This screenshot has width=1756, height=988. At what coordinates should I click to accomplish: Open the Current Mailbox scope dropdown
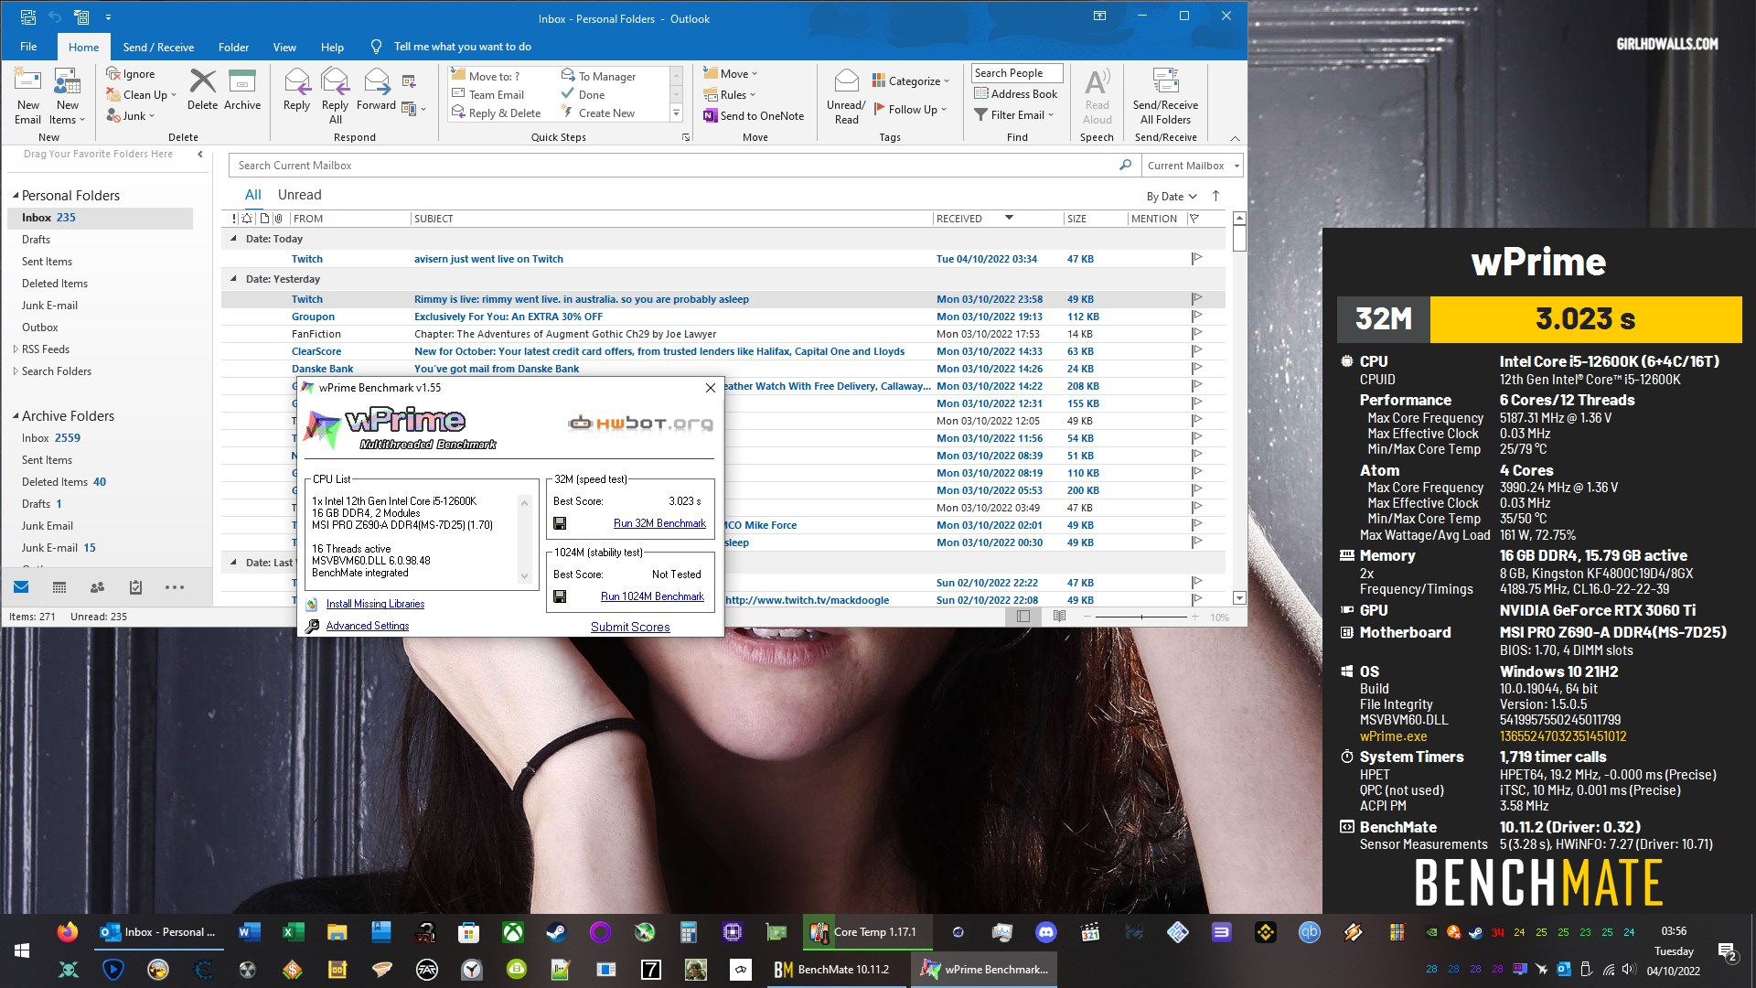(x=1193, y=166)
